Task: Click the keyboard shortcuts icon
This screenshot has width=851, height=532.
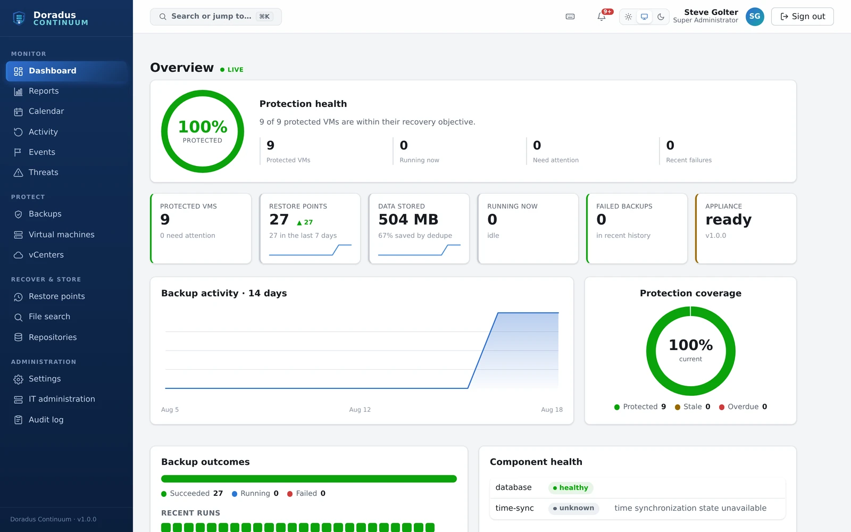Action: point(570,16)
